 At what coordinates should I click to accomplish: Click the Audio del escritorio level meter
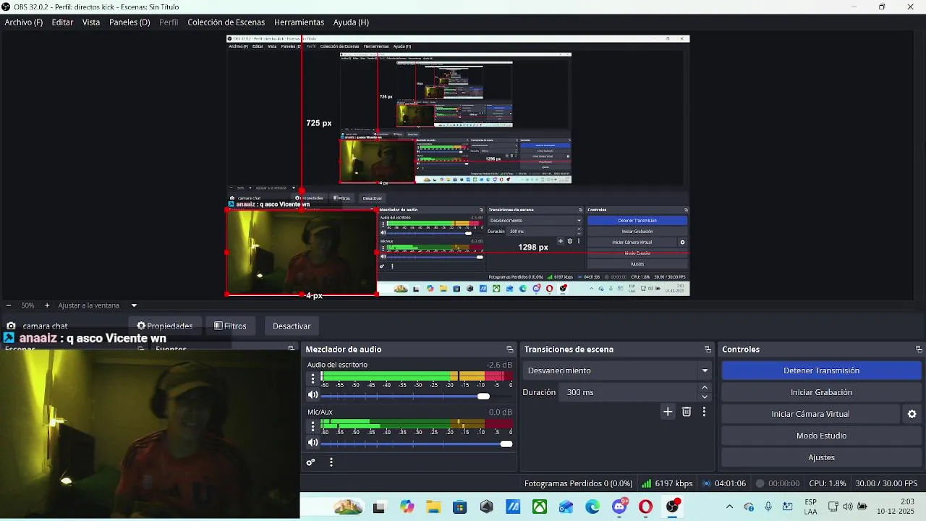coord(417,376)
